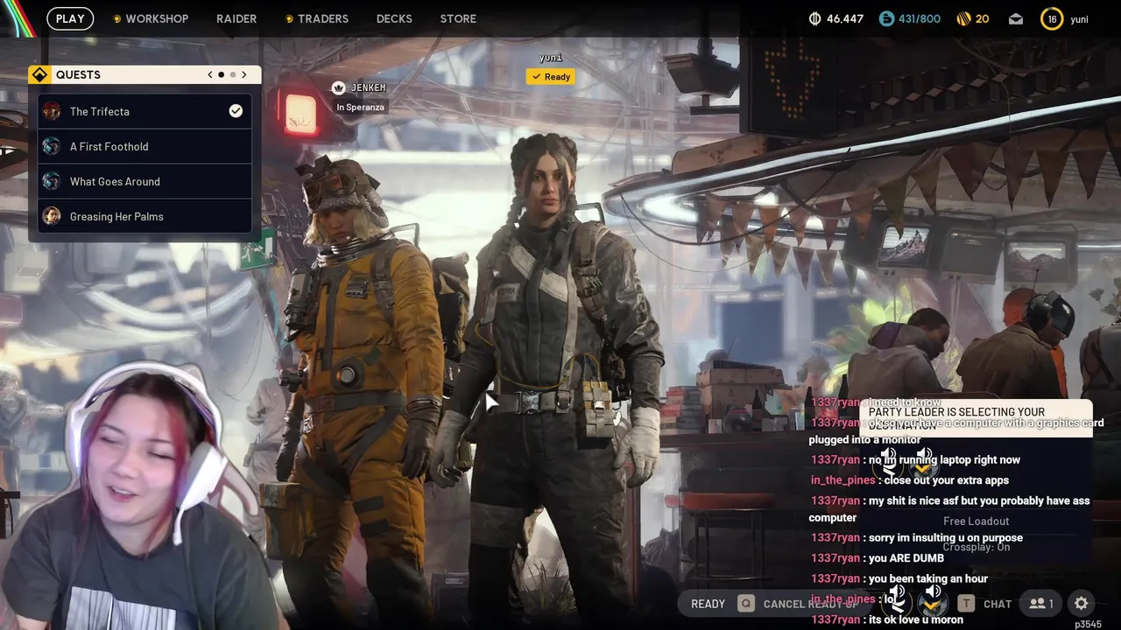Open the DECKS tab
1121x630 pixels.
point(394,18)
